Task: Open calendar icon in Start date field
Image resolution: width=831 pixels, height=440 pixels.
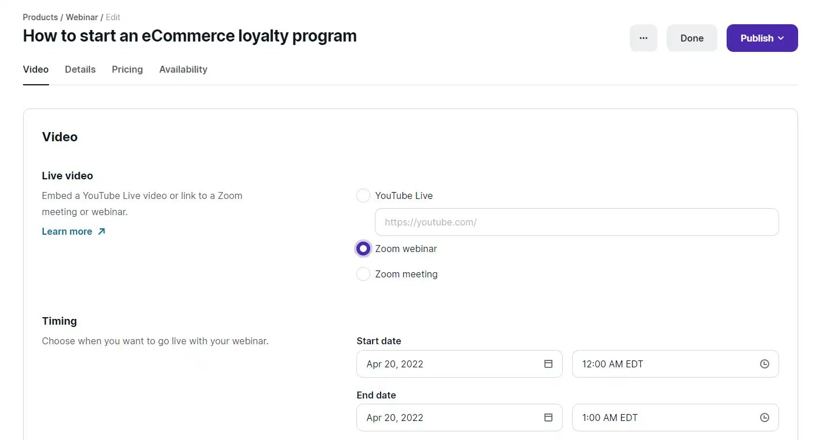Action: (x=548, y=364)
